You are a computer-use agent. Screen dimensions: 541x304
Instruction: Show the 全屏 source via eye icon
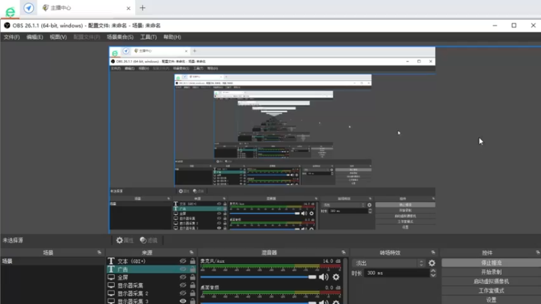(x=183, y=277)
